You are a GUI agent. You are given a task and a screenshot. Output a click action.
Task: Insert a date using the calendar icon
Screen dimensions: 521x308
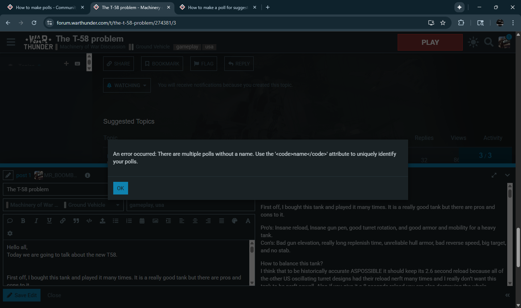point(142,221)
